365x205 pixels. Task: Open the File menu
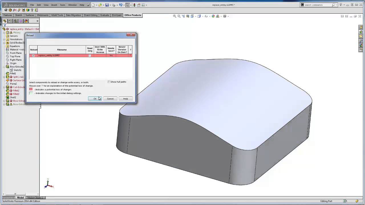point(32,5)
